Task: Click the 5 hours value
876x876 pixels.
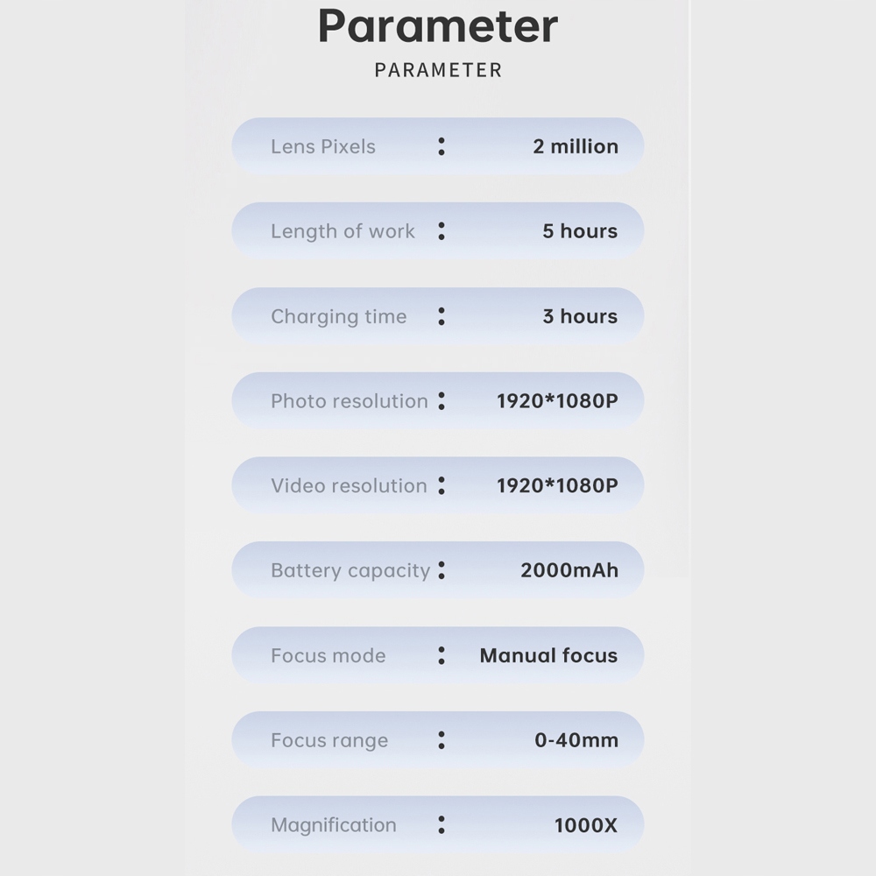Action: pos(580,231)
